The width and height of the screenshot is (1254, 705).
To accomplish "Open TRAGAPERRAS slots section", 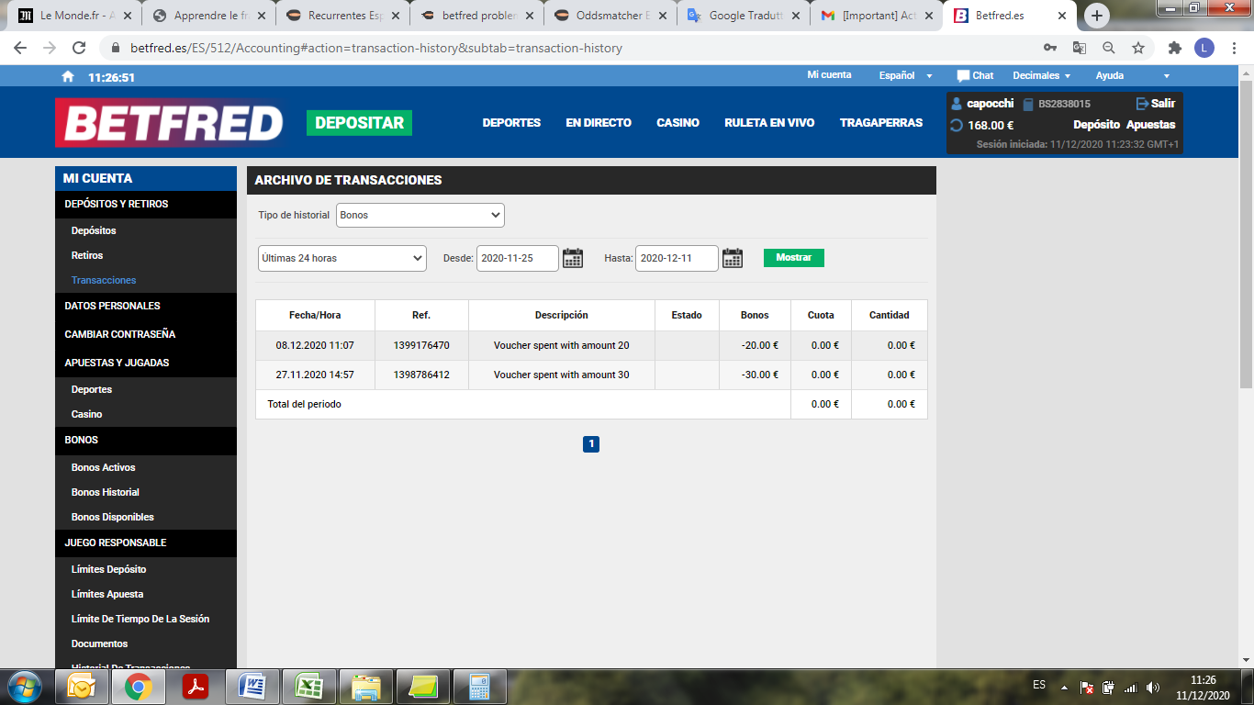I will pyautogui.click(x=881, y=122).
